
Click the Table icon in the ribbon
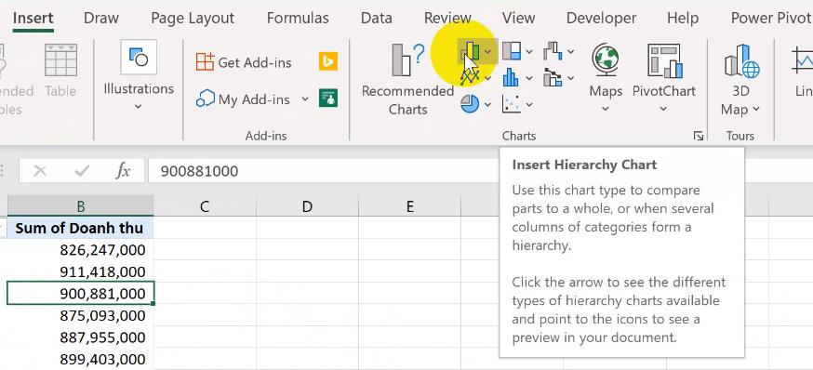coord(60,60)
